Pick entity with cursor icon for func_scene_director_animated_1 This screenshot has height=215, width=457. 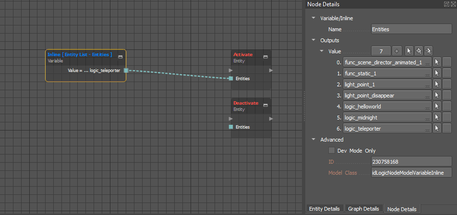point(437,62)
